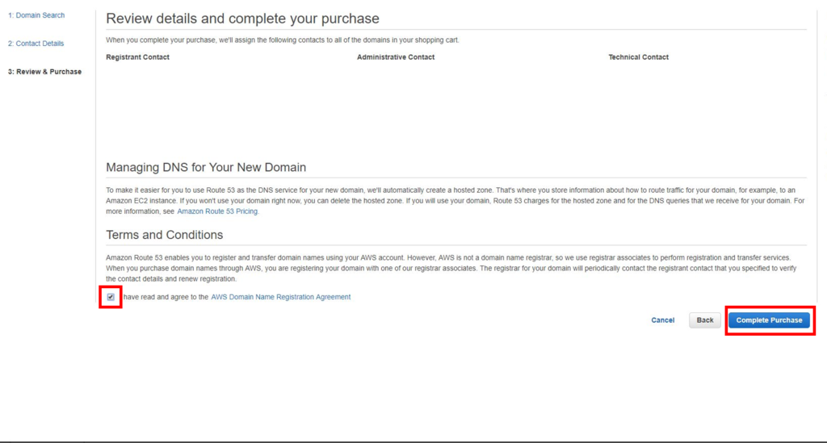The width and height of the screenshot is (827, 443).
Task: Click the Terms and Conditions heading
Action: (x=165, y=235)
